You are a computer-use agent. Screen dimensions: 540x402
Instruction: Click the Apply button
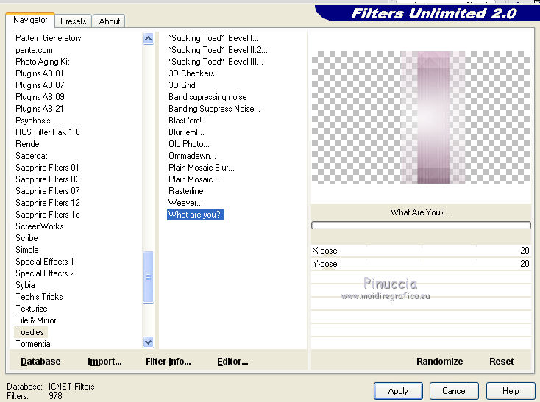[x=398, y=391]
